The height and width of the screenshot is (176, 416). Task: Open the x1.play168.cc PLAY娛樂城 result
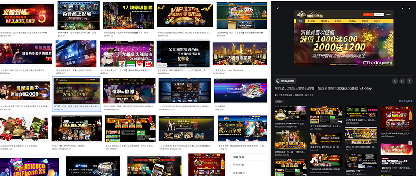76,128
